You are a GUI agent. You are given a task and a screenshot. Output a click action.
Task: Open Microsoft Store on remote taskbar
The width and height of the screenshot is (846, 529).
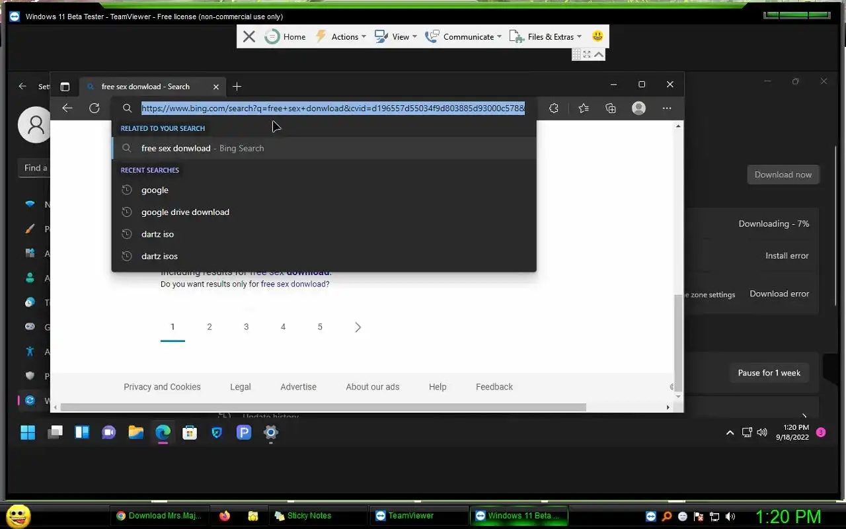pos(190,432)
